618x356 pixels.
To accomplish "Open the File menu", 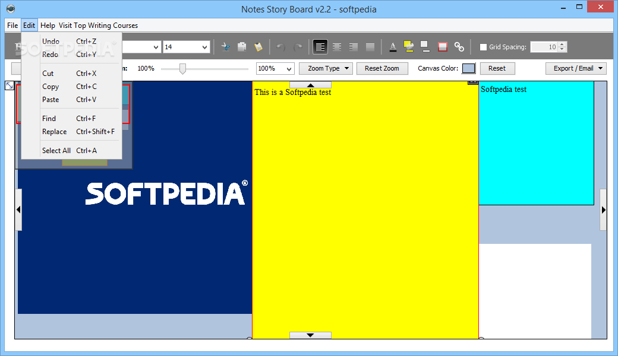I will click(x=12, y=25).
